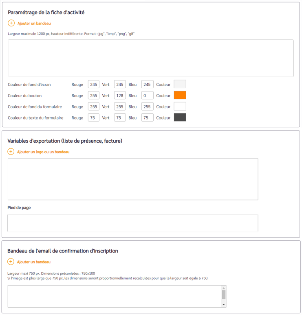Edit Rouge value for Couleur du texte du formulaire

tap(93, 117)
